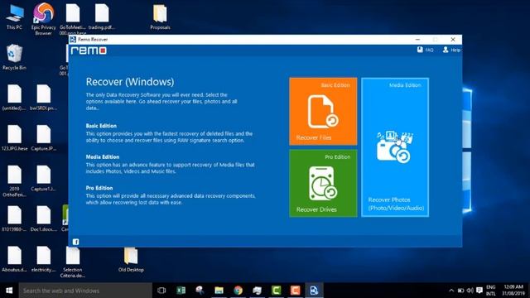Click the Pro Edition description heading
Viewport: 530px width, 298px height.
[x=99, y=188]
